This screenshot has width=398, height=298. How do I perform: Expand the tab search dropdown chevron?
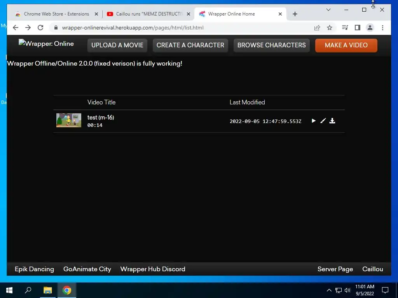click(x=328, y=10)
